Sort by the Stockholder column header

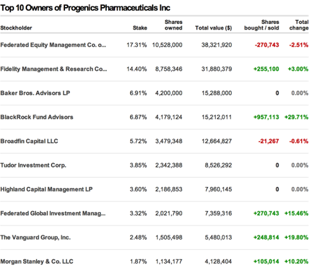point(16,28)
